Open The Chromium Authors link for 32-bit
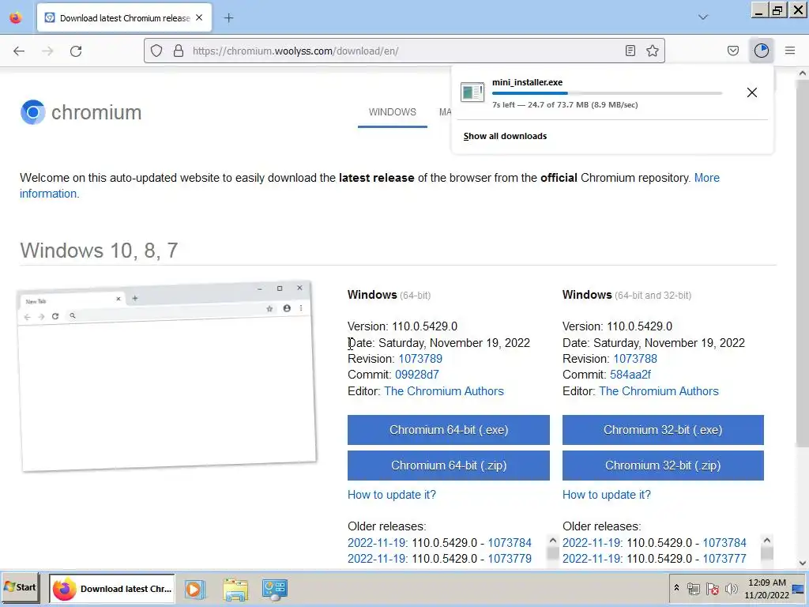Image resolution: width=809 pixels, height=607 pixels. tap(658, 391)
